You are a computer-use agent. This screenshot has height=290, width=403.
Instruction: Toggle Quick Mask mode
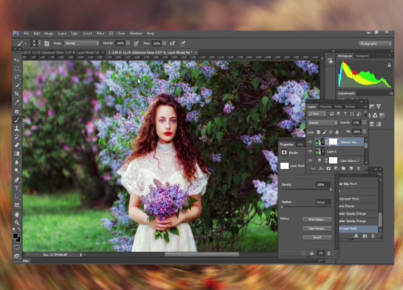pyautogui.click(x=17, y=247)
